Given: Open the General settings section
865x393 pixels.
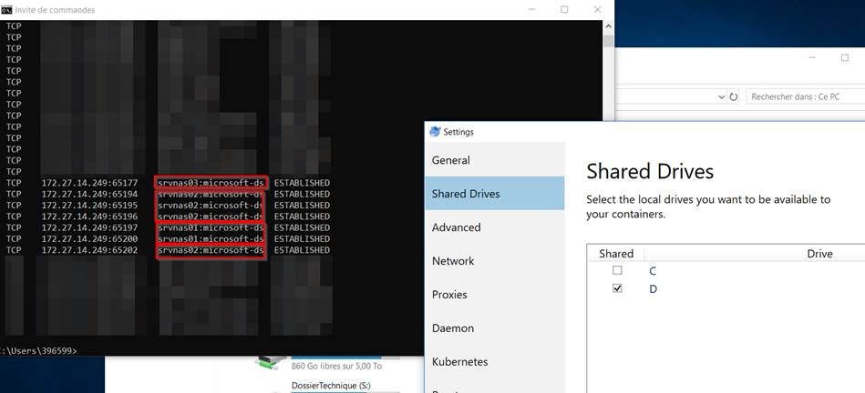Looking at the screenshot, I should pyautogui.click(x=495, y=160).
